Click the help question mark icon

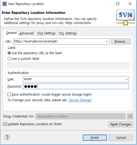coord(7,137)
